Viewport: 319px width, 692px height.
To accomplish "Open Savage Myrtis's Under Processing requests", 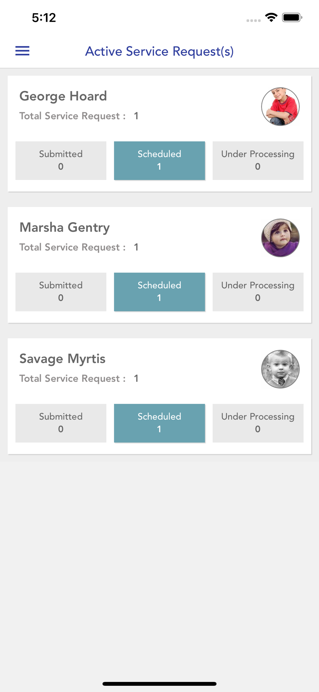I will pyautogui.click(x=258, y=423).
